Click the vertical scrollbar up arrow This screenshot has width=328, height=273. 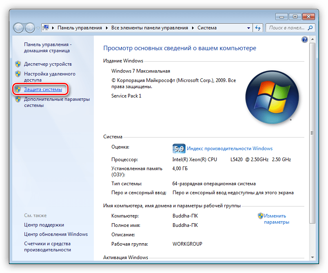coord(312,40)
